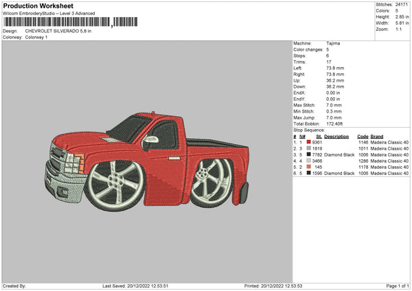Click the 'Down:' measurement label
The width and height of the screenshot is (412, 291).
(x=299, y=86)
